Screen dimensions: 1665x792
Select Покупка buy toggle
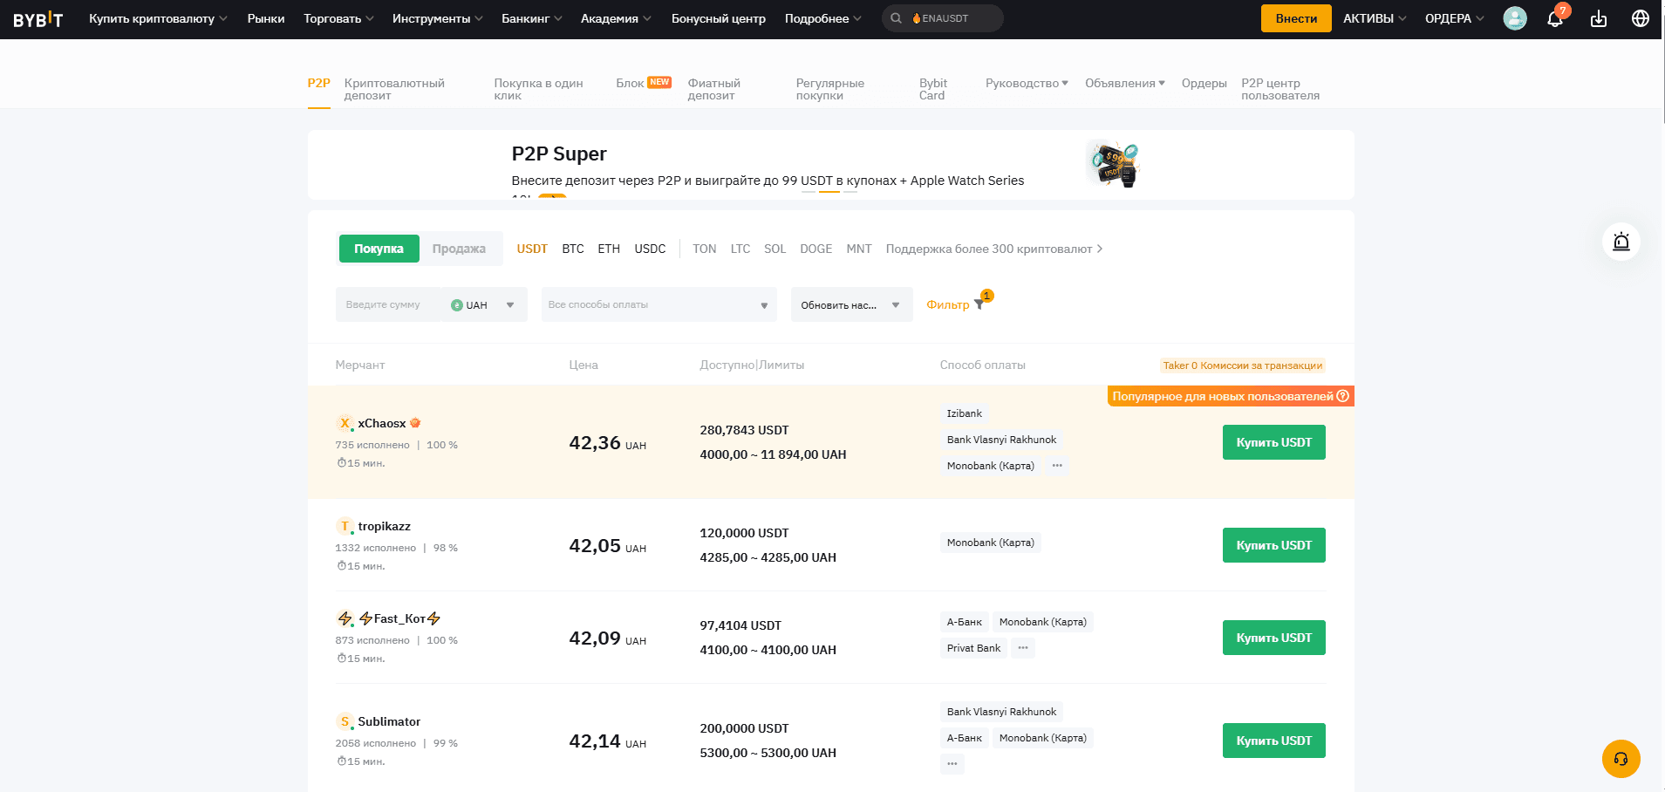379,249
